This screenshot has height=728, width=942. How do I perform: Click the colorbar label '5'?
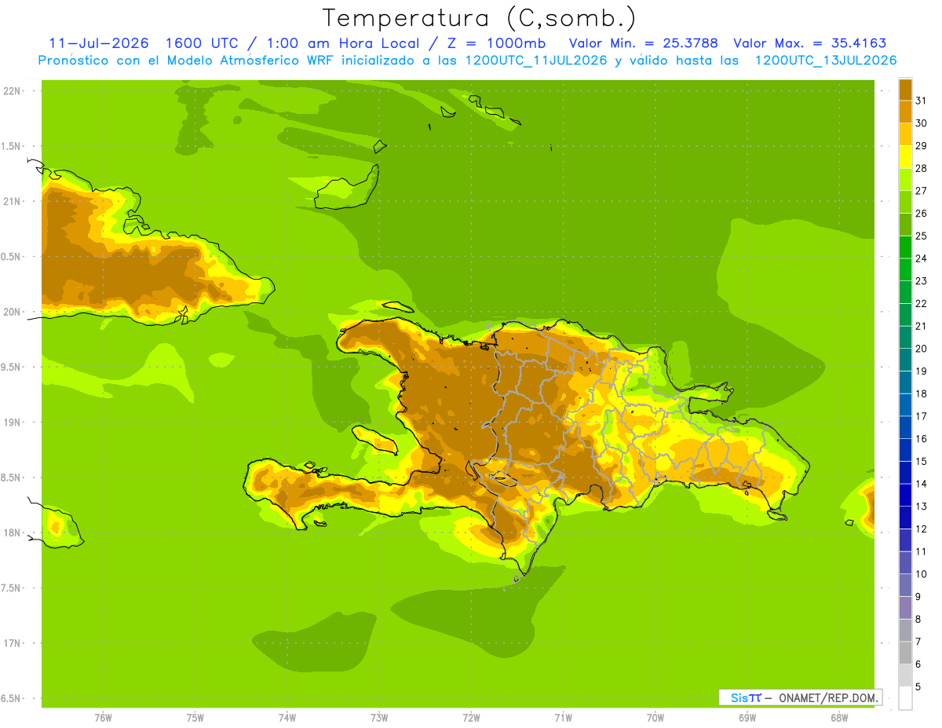[918, 686]
